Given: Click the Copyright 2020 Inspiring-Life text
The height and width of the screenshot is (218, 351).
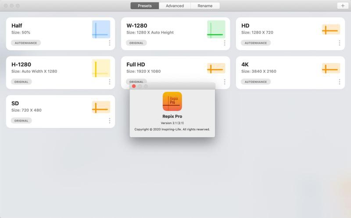Looking at the screenshot, I should tap(172, 129).
